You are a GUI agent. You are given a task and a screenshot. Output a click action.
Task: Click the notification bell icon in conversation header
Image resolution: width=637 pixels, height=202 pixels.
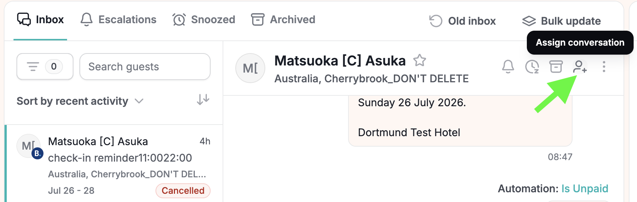[x=508, y=67]
